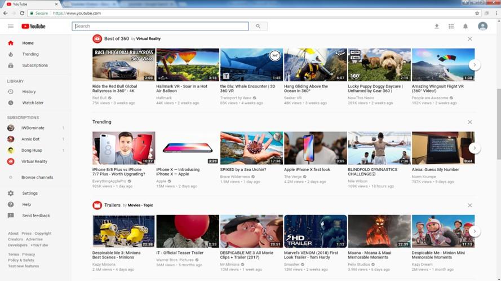Image resolution: width=501 pixels, height=281 pixels.
Task: Click the Annie Bot channel avatar
Action: (x=11, y=139)
